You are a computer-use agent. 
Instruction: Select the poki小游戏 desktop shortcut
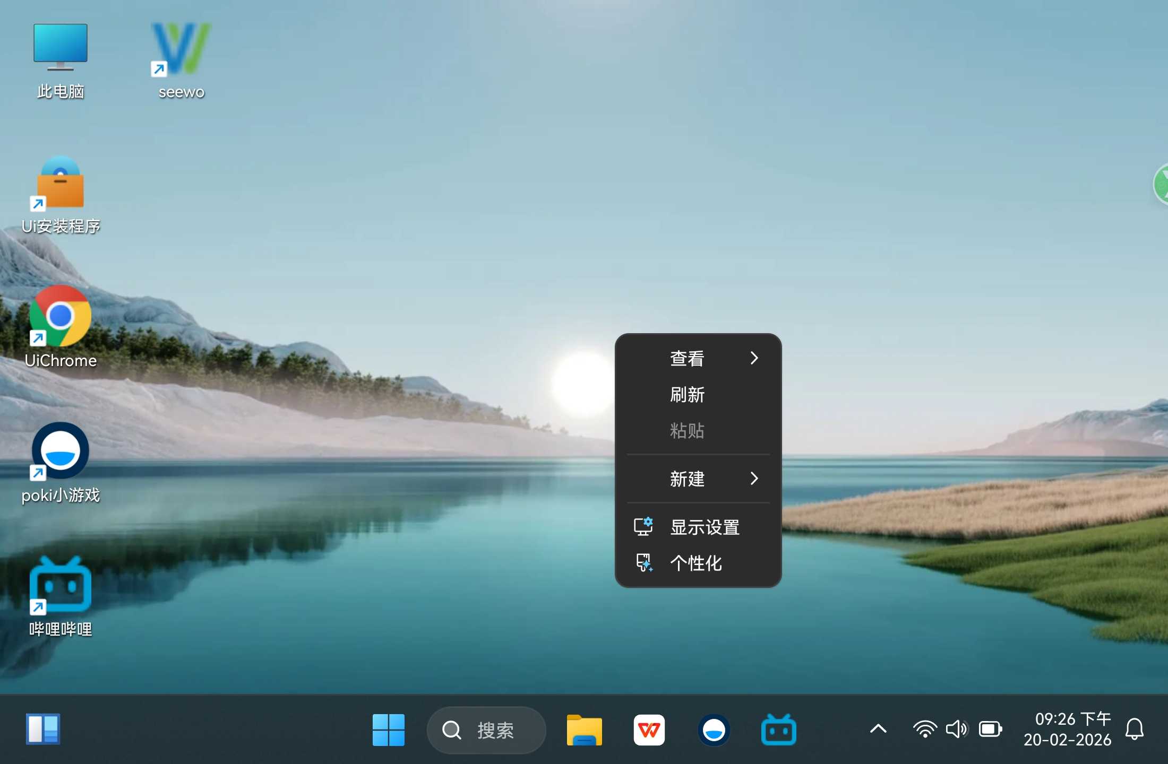(x=60, y=451)
